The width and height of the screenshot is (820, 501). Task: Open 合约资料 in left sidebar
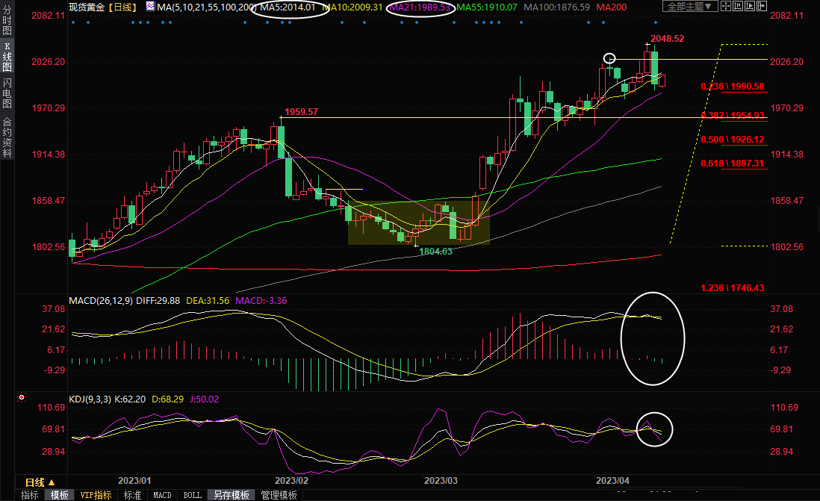click(x=7, y=136)
